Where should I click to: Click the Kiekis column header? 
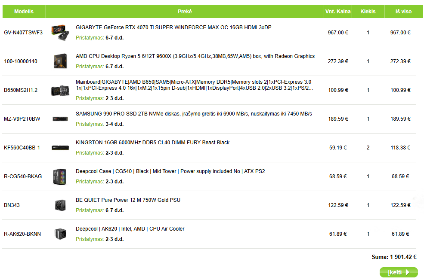(x=368, y=12)
